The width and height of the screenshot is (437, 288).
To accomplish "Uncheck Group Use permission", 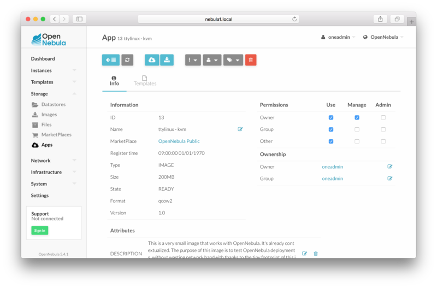I will pos(330,129).
